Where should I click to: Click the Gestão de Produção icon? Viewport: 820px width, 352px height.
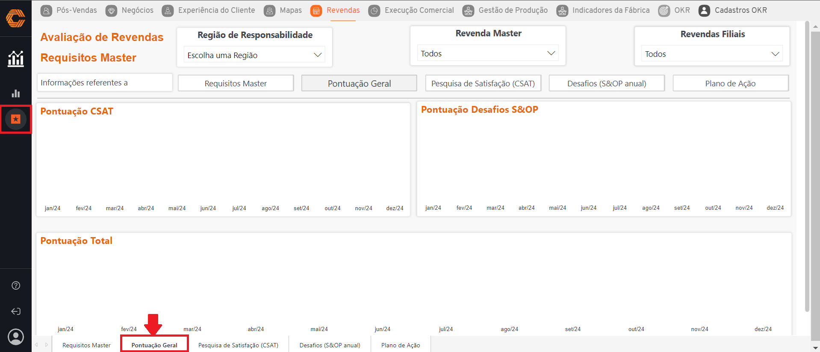[x=469, y=11]
